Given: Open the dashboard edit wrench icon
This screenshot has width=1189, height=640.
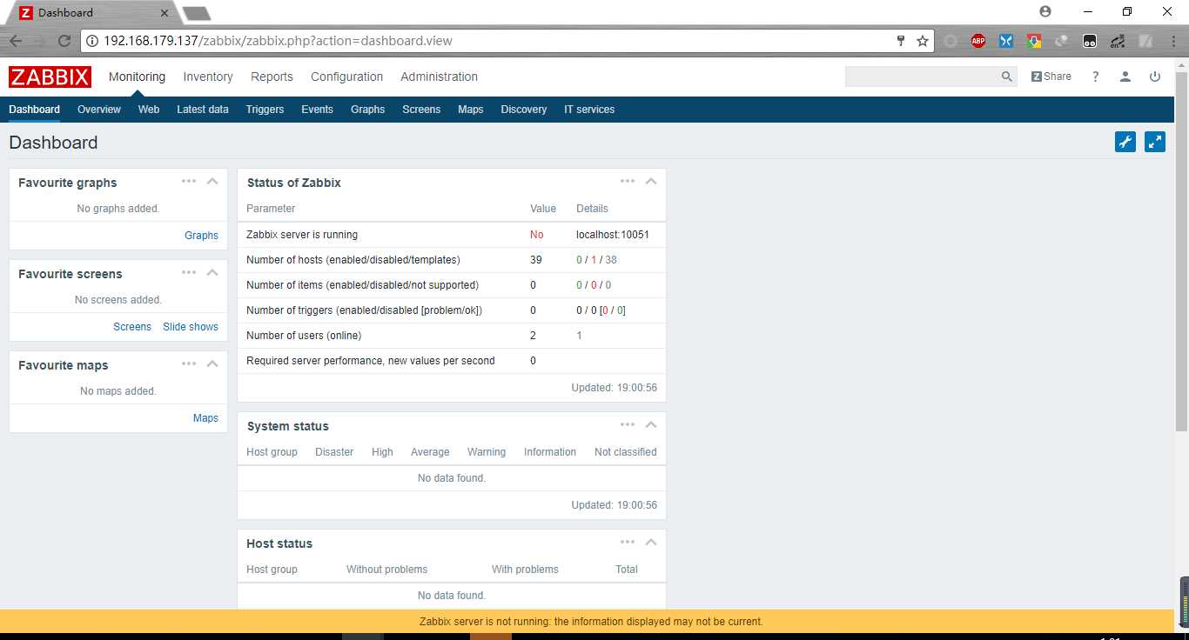Looking at the screenshot, I should [1125, 142].
